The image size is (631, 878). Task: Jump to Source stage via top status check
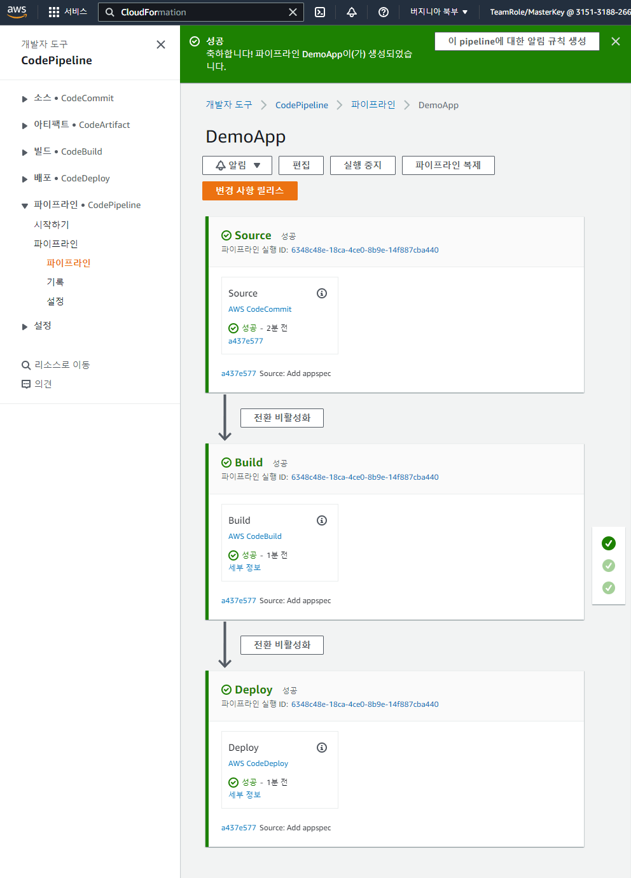[x=609, y=543]
